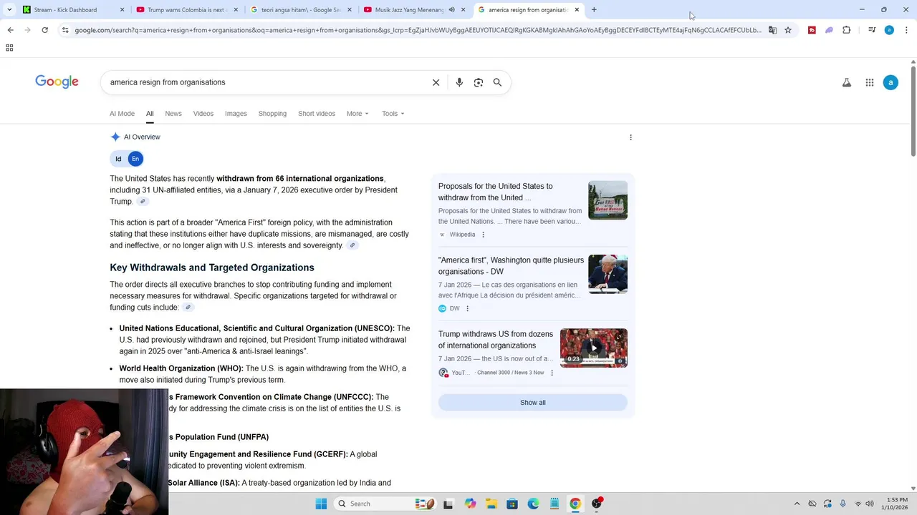The width and height of the screenshot is (917, 515).
Task: Switch AI Overview language to Id
Action: click(x=118, y=159)
